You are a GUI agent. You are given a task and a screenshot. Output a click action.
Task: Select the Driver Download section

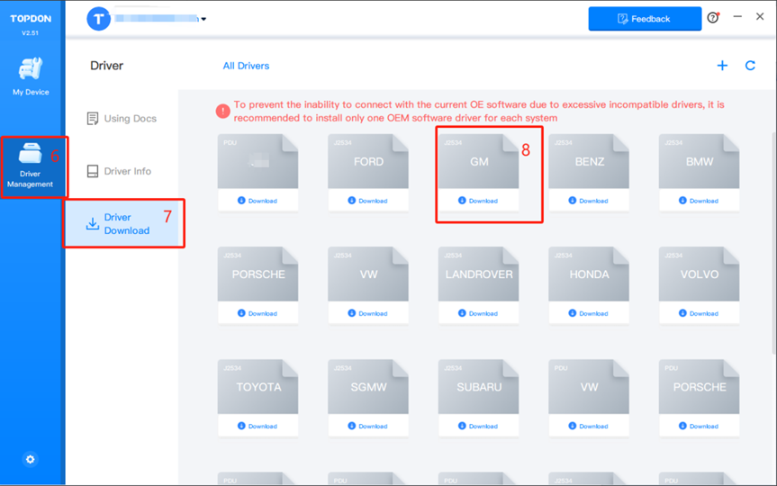coord(122,223)
